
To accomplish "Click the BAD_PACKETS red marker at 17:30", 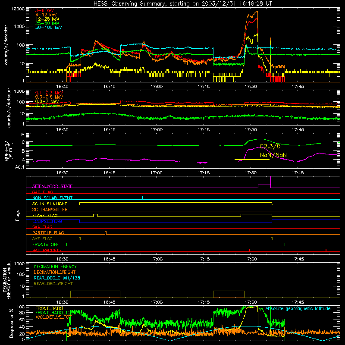I will 250,250.
